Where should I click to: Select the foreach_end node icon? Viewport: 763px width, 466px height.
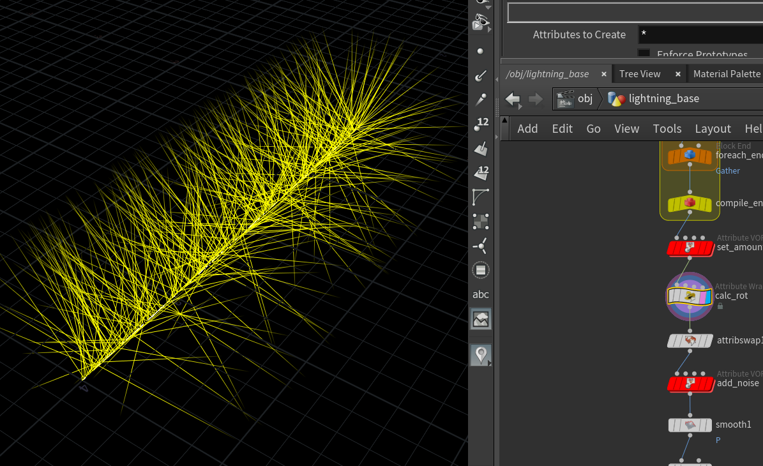pos(690,156)
